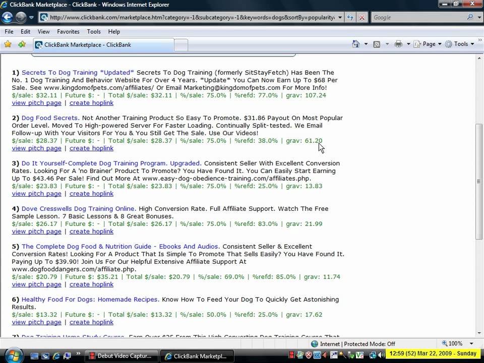Open Favorites Center star icon
Image resolution: width=484 pixels, height=363 pixels.
pyautogui.click(x=8, y=44)
